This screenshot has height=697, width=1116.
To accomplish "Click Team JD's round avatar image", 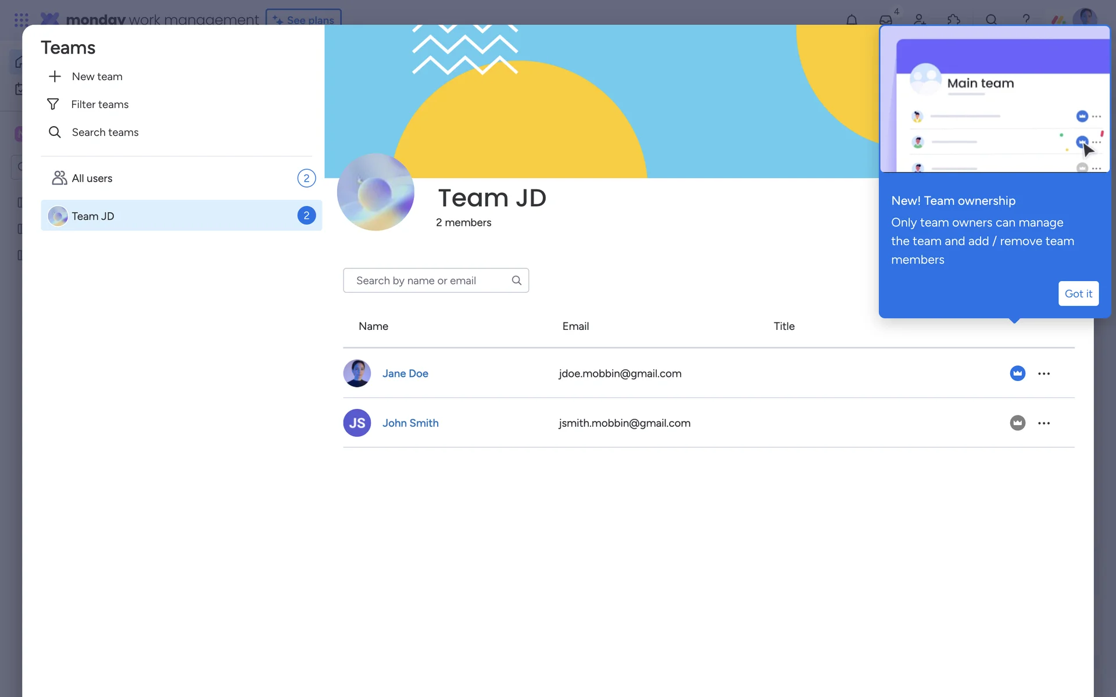I will click(x=375, y=192).
